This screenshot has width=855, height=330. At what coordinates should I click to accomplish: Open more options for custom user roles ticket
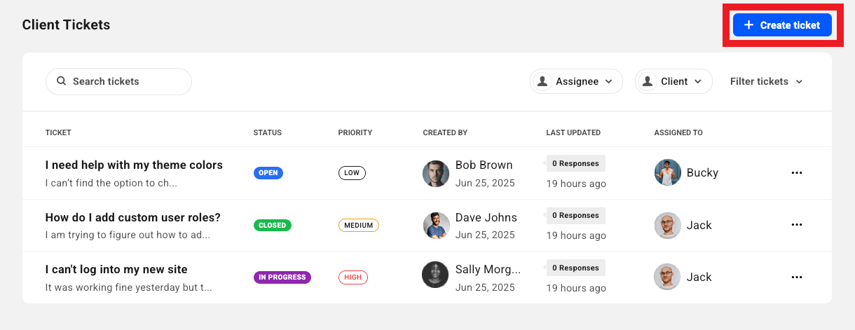[797, 225]
